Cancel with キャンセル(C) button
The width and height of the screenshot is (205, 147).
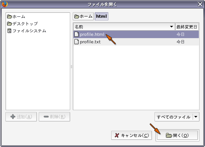pyautogui.click(x=132, y=135)
